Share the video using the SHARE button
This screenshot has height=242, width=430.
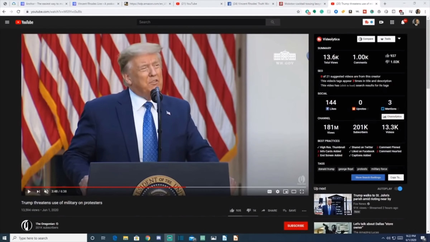[269, 210]
